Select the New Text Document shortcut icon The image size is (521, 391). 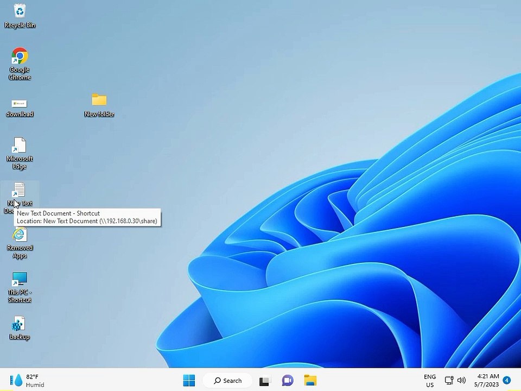tap(20, 198)
